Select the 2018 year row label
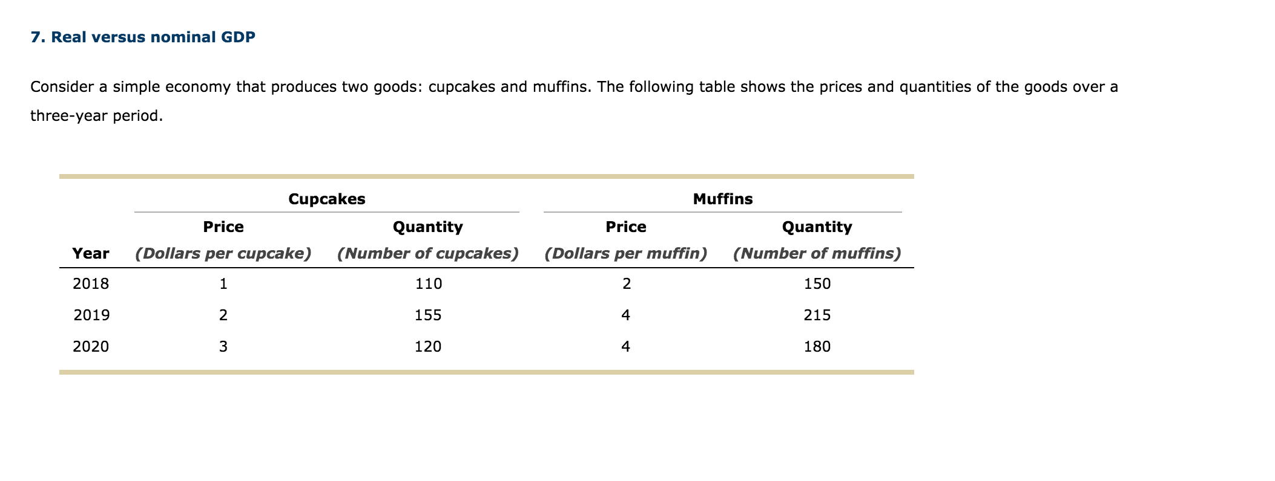Image resolution: width=1275 pixels, height=481 pixels. 91,283
